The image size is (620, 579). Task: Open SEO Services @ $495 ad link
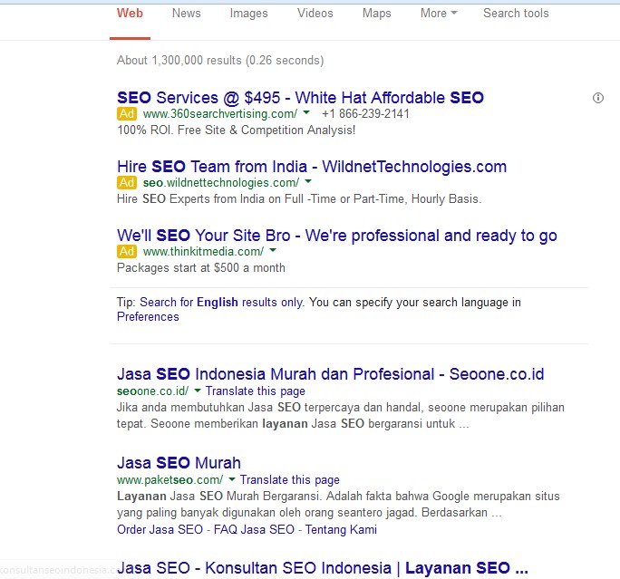click(300, 98)
